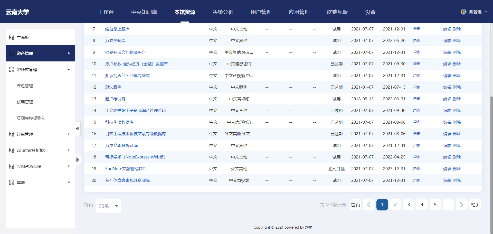
Task: Click 详情 for 起点考试网 row
Action: coord(416,99)
